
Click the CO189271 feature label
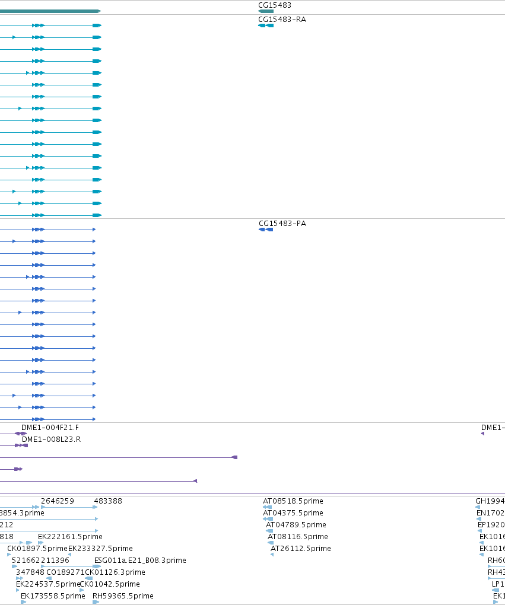pyautogui.click(x=65, y=572)
